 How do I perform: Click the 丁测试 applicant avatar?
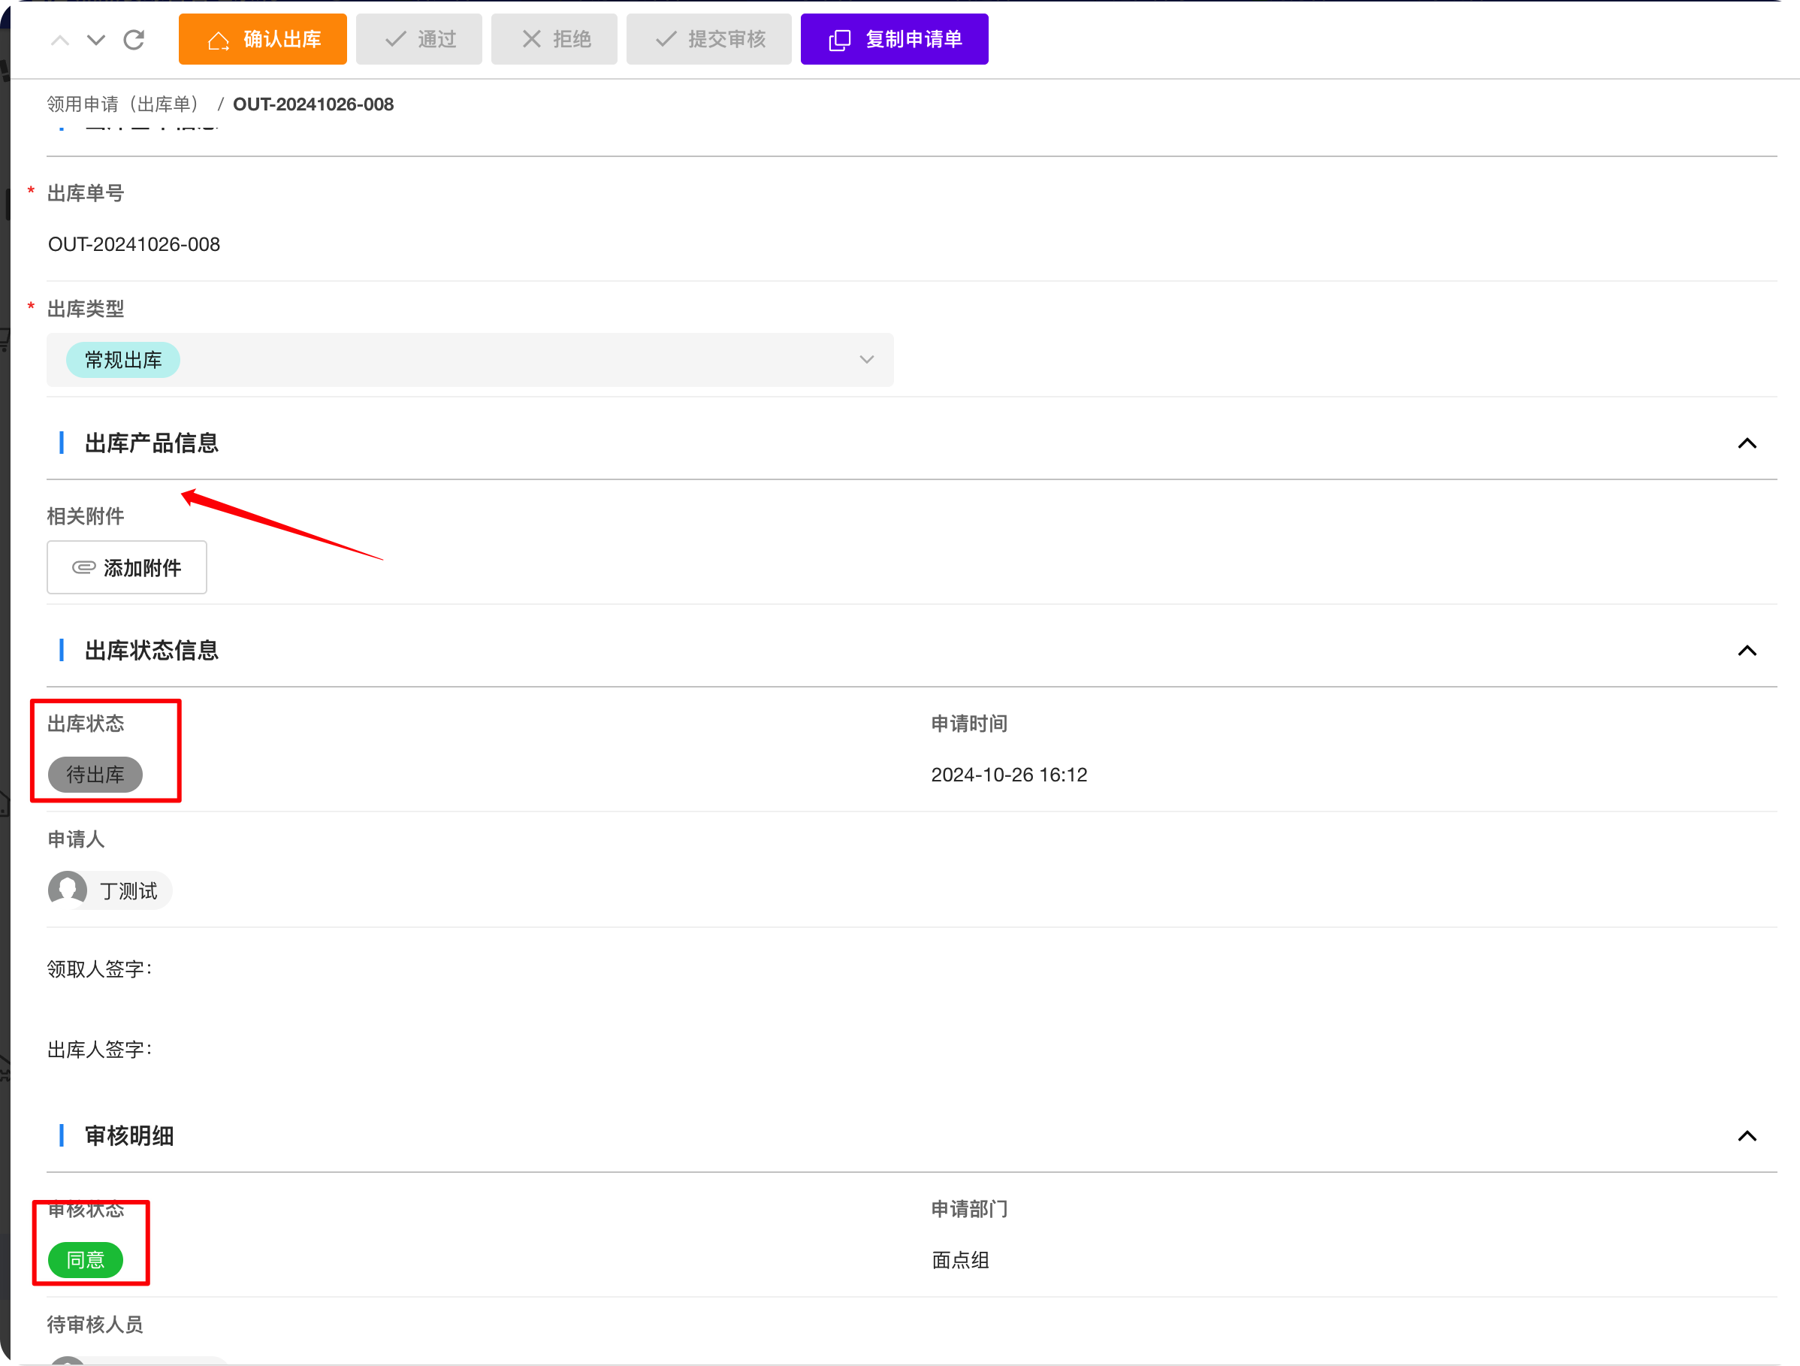[x=68, y=890]
